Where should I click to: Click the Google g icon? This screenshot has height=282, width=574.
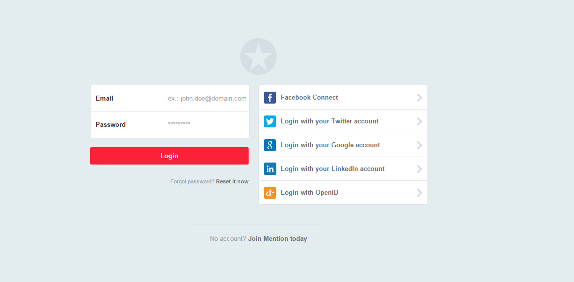[x=270, y=145]
